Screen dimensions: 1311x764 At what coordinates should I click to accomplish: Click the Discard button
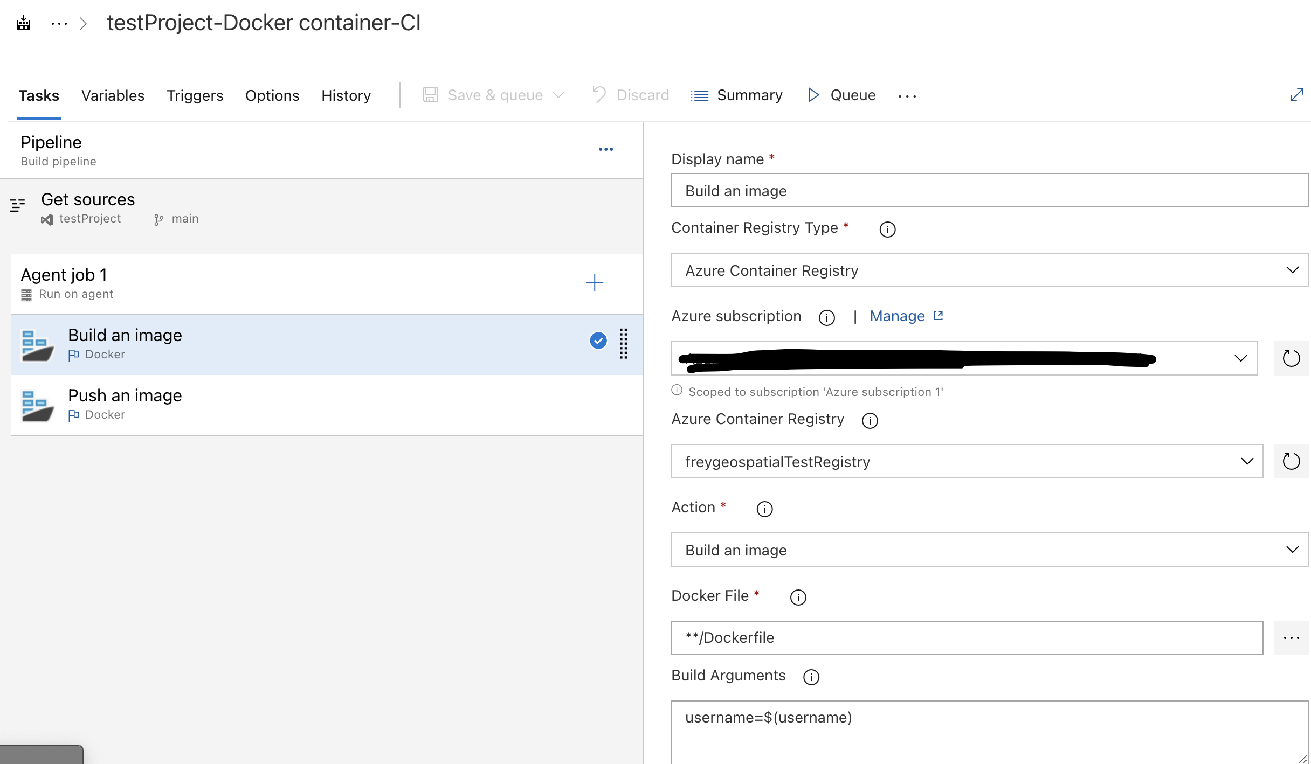630,95
